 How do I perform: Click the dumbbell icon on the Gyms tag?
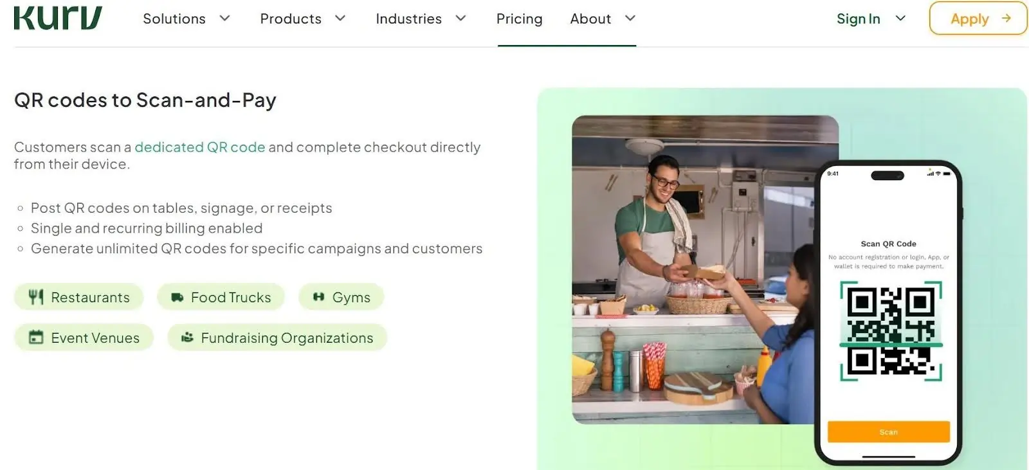click(320, 296)
